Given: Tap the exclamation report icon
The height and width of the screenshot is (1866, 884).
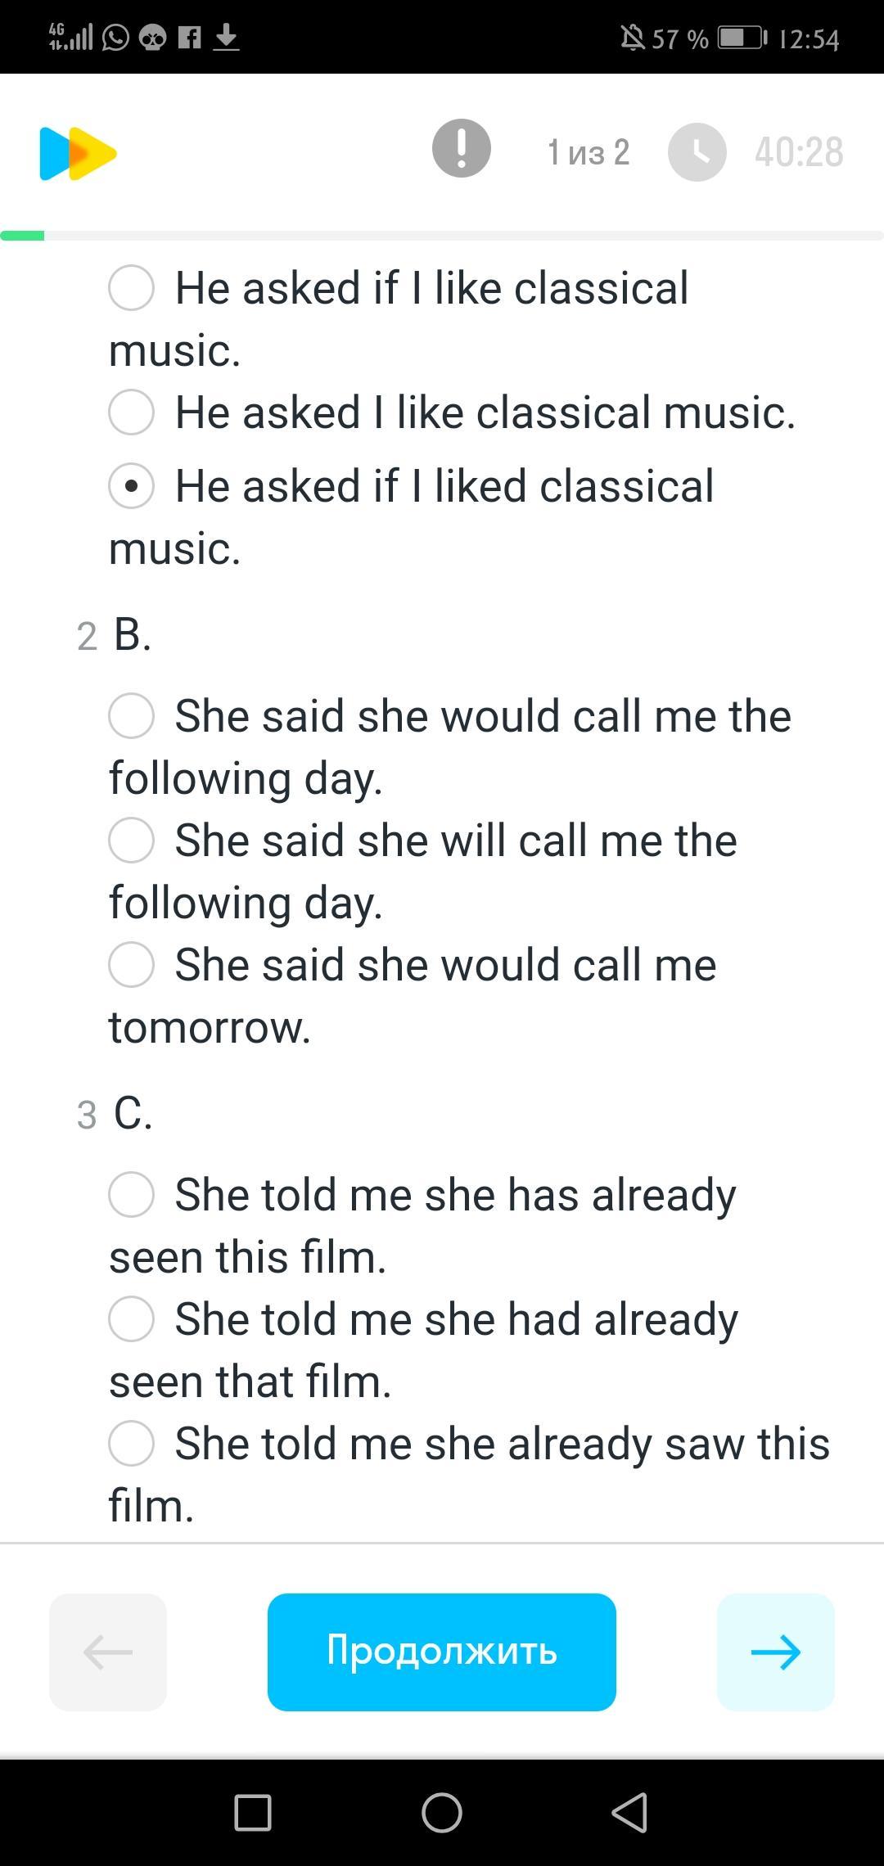Looking at the screenshot, I should pyautogui.click(x=462, y=148).
